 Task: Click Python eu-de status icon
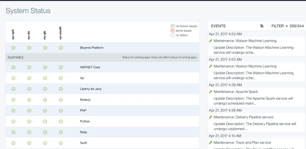pyautogui.click(x=29, y=121)
